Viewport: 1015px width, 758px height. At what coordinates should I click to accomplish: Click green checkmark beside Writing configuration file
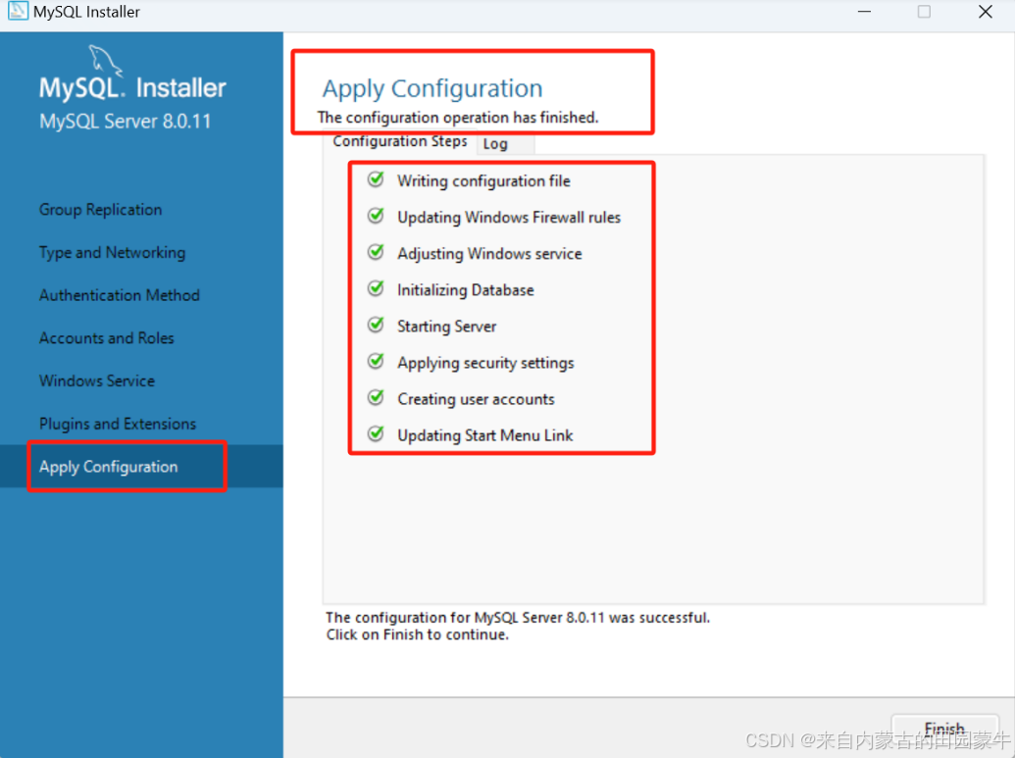[377, 179]
